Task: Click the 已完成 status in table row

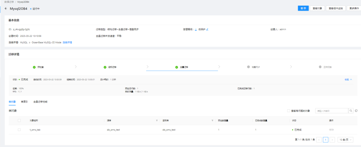Action: (x=297, y=130)
